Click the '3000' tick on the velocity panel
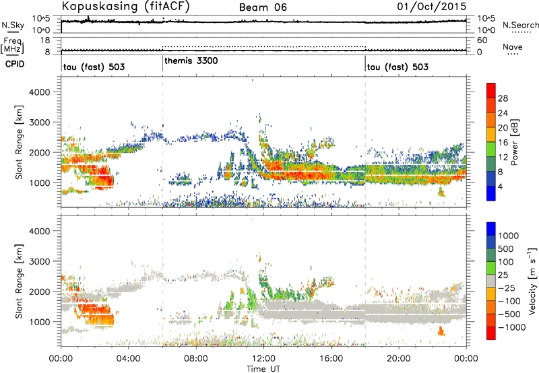The image size is (539, 373). tap(39, 261)
